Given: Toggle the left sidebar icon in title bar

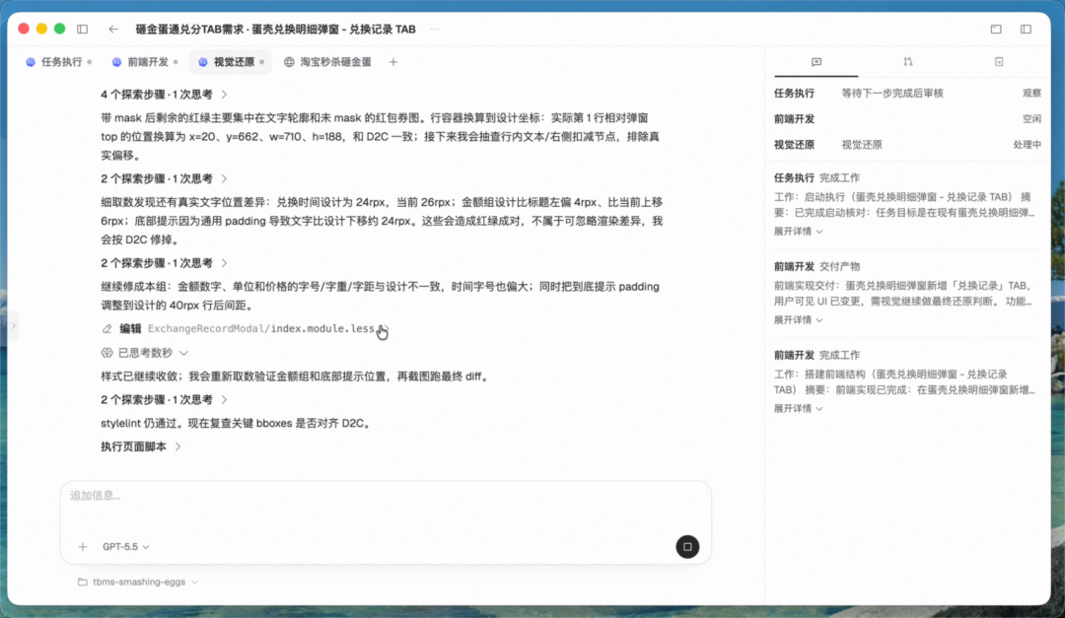Looking at the screenshot, I should click(82, 30).
